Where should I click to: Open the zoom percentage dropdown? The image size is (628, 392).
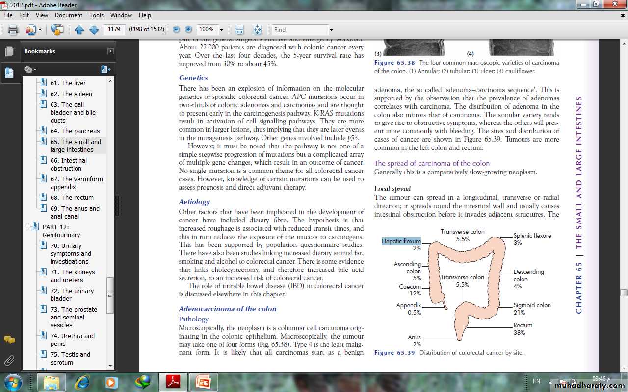coord(221,30)
